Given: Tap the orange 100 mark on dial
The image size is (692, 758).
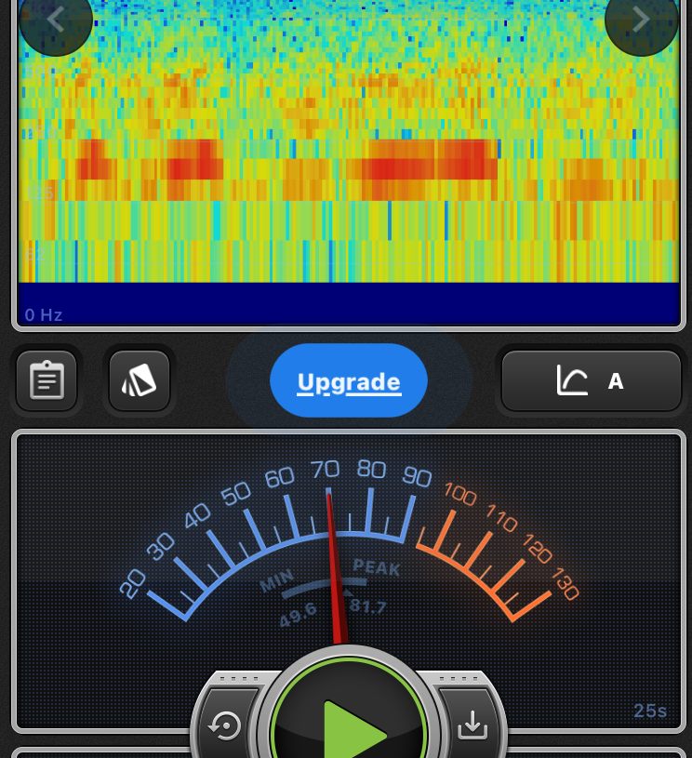Looking at the screenshot, I should coord(460,495).
